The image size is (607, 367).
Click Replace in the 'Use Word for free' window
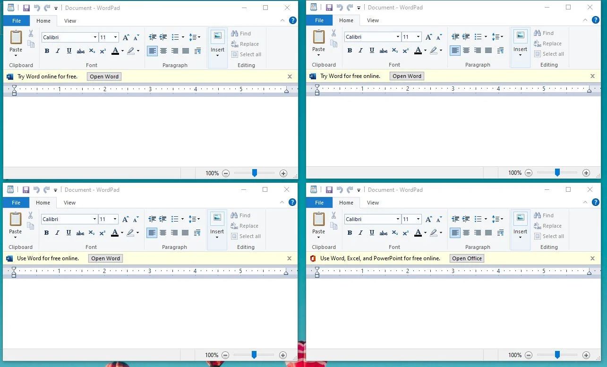click(244, 226)
